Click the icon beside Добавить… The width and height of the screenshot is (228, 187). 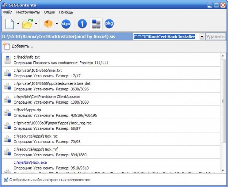6,46
